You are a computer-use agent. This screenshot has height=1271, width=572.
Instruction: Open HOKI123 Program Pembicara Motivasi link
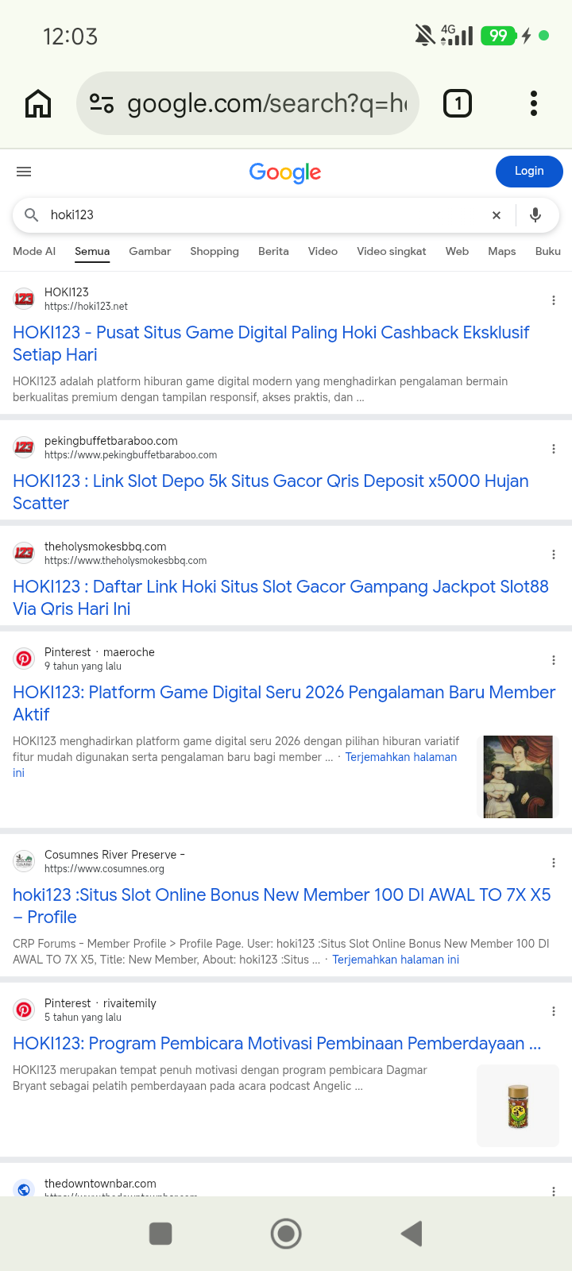point(277,1043)
